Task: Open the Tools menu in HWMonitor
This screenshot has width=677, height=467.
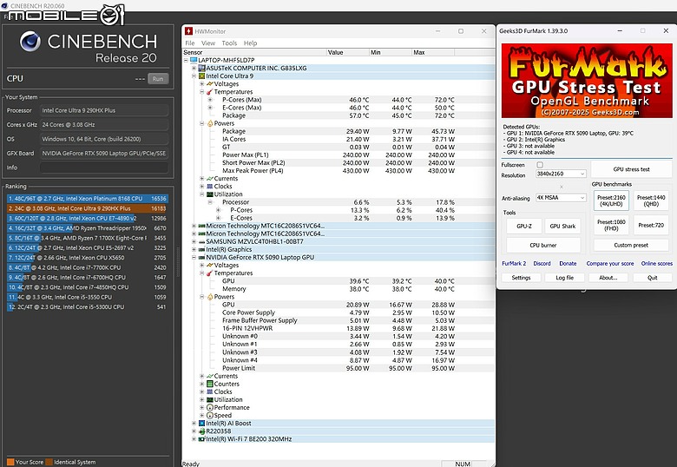Action: pyautogui.click(x=229, y=43)
